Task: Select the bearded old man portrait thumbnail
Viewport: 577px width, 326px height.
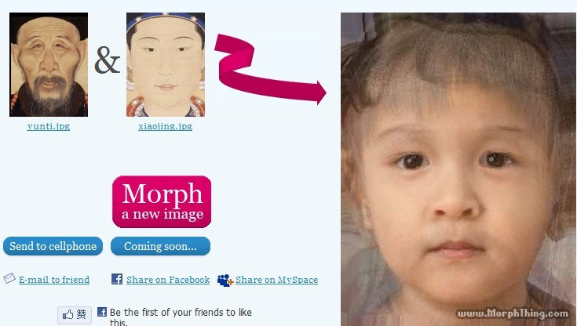Action: [49, 65]
